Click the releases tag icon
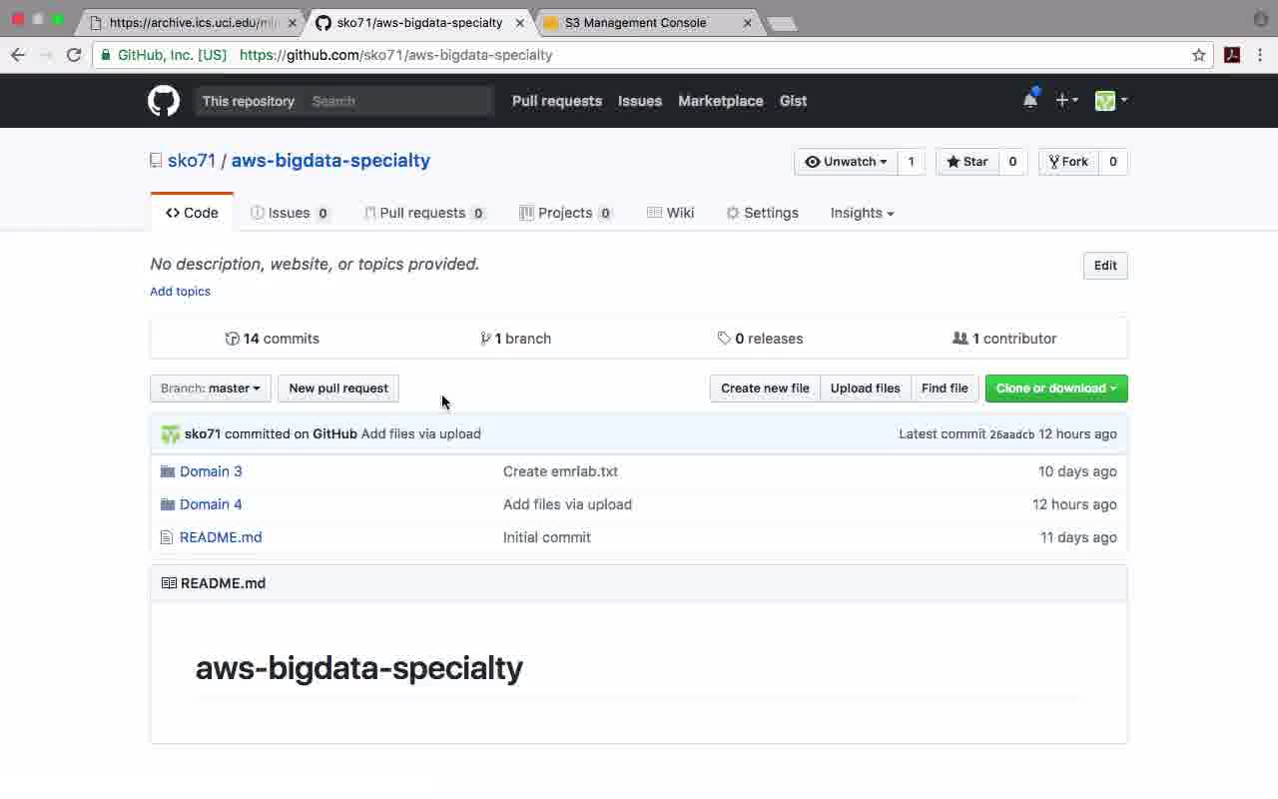The image size is (1278, 799). [724, 339]
